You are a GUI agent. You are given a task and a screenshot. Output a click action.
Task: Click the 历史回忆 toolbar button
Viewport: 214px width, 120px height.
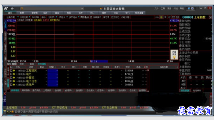(115, 17)
